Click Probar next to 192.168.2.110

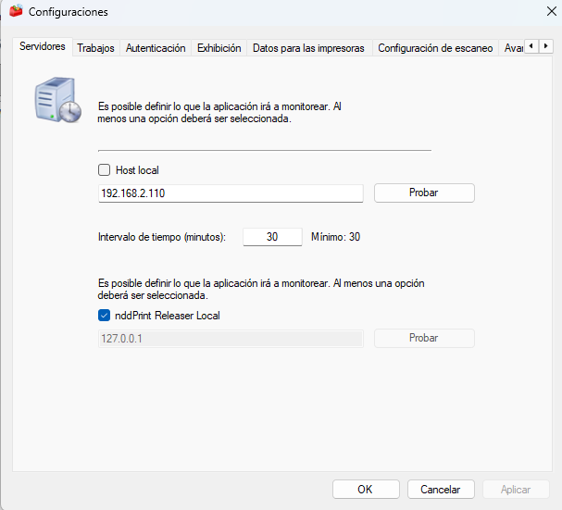pyautogui.click(x=424, y=193)
